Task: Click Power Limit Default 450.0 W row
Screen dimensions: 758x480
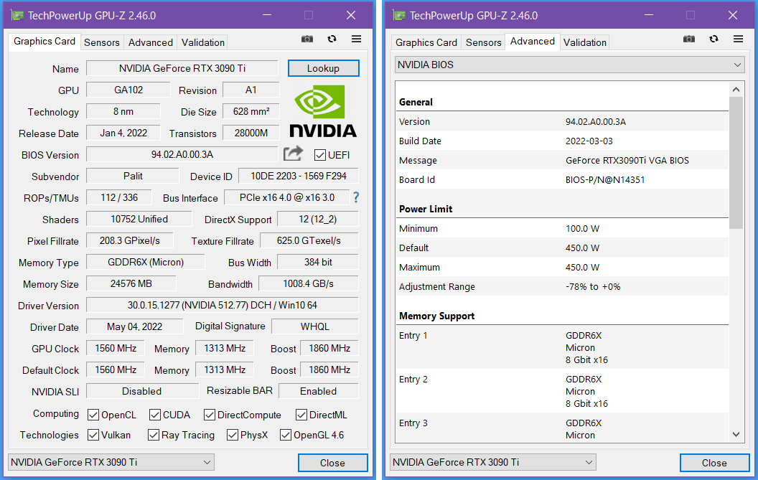Action: coord(563,248)
